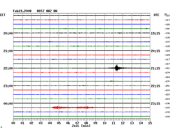171x130 pixels.
Task: Select the -251 DC offset value
Action: [167, 86]
